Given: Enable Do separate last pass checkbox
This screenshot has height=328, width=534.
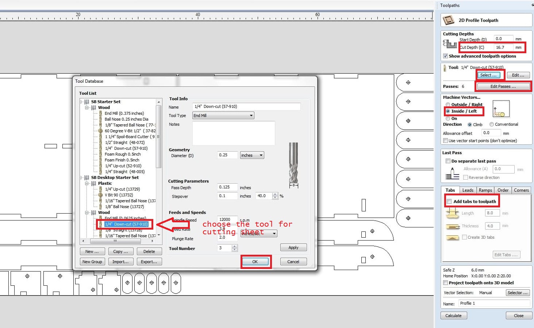Looking at the screenshot, I should point(448,161).
